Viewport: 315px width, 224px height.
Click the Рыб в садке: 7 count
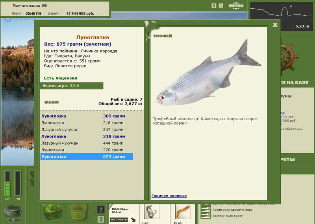pos(126,99)
